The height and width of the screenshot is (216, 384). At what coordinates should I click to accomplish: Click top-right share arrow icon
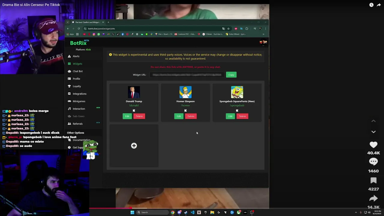pyautogui.click(x=379, y=5)
